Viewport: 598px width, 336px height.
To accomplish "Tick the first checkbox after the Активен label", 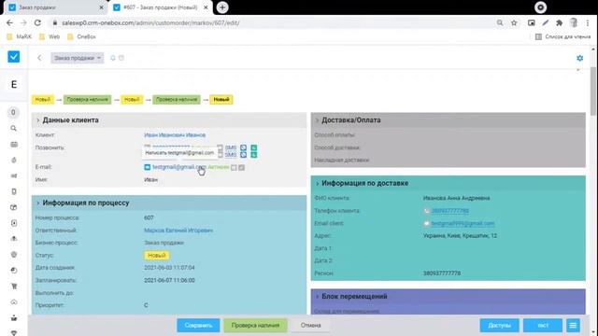I will (234, 168).
